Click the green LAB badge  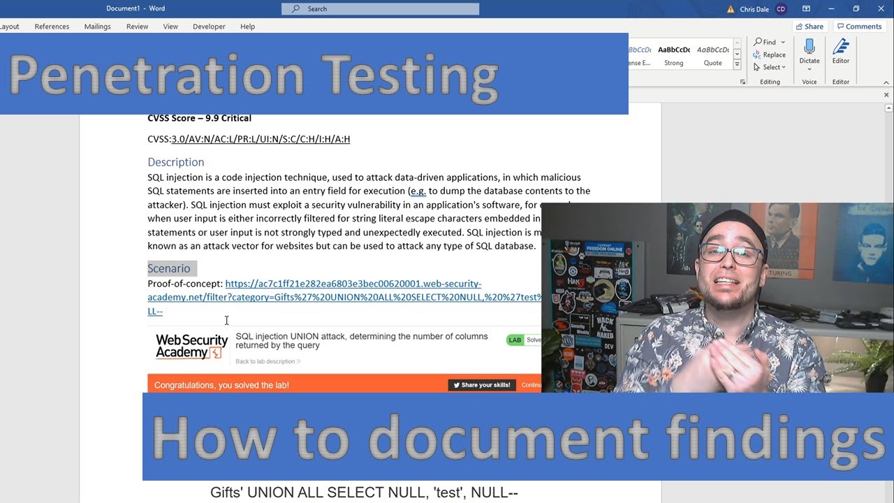point(515,340)
